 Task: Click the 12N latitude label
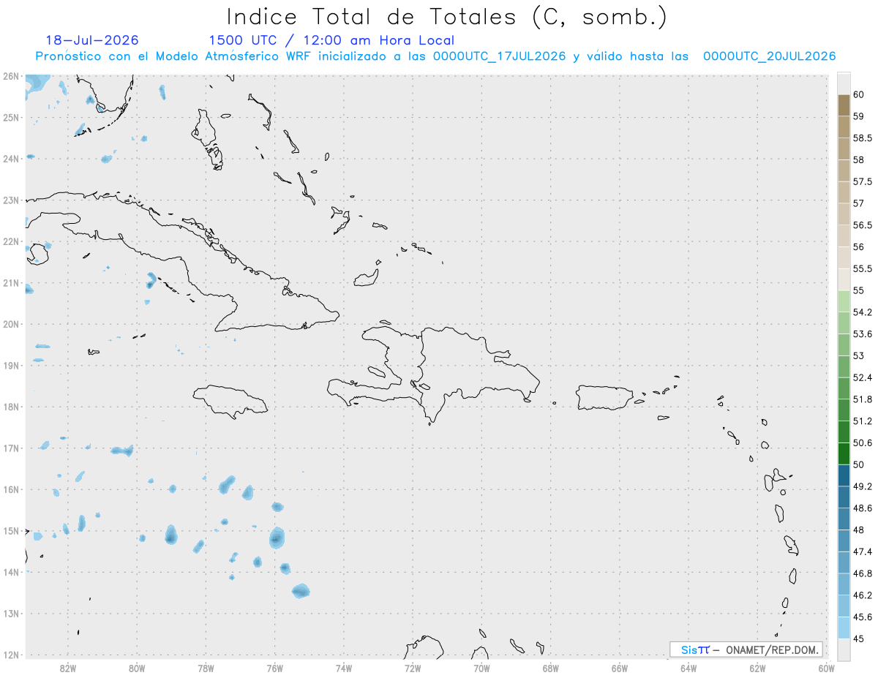click(x=11, y=655)
